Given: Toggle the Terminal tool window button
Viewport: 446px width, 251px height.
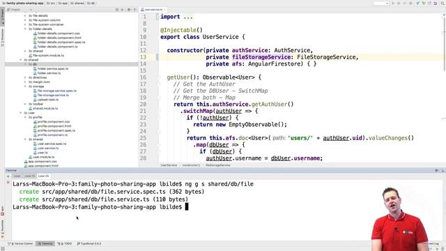Looking at the screenshot, I should (45, 243).
